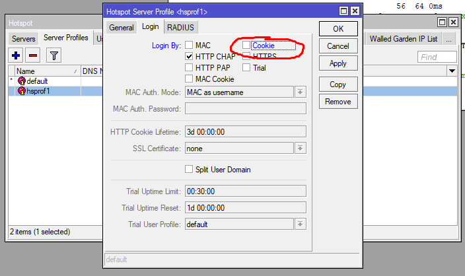Select the hsprof1 profile icon
465x276 pixels.
tap(21, 91)
